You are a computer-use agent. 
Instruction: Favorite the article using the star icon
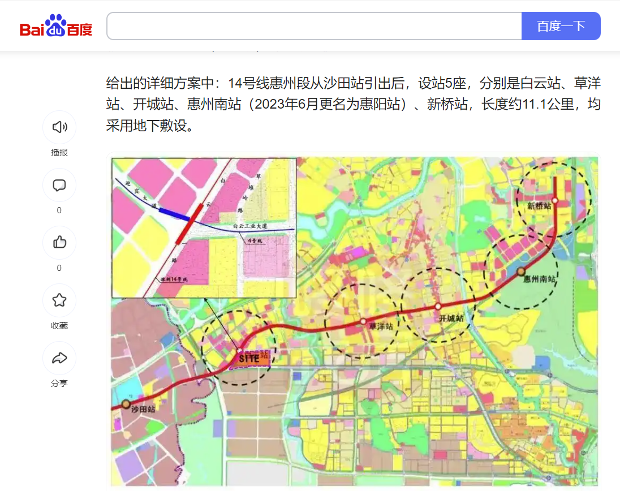[x=59, y=300]
